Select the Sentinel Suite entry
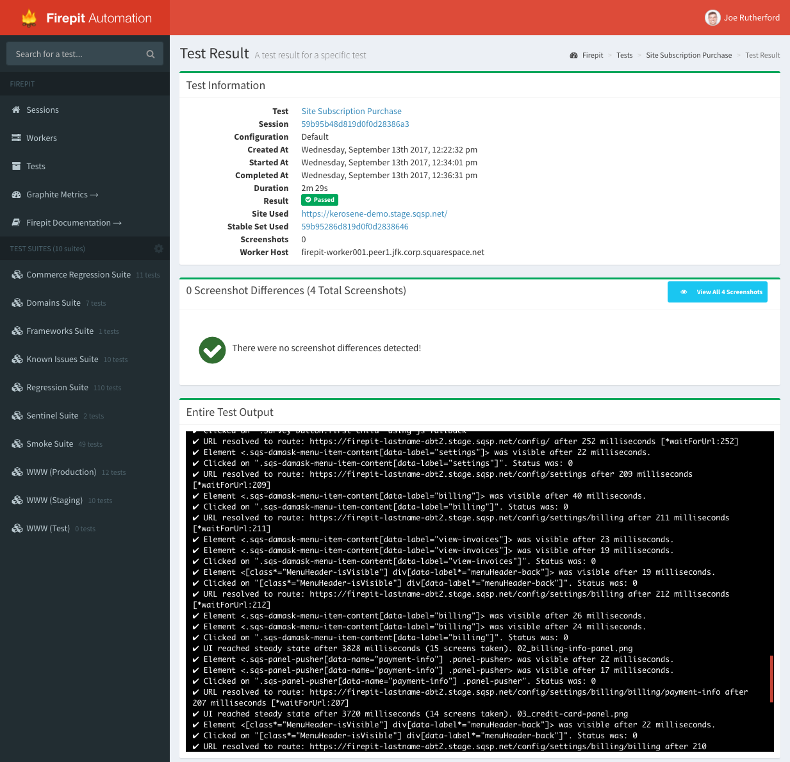Screen dimensions: 790x762 point(85,416)
